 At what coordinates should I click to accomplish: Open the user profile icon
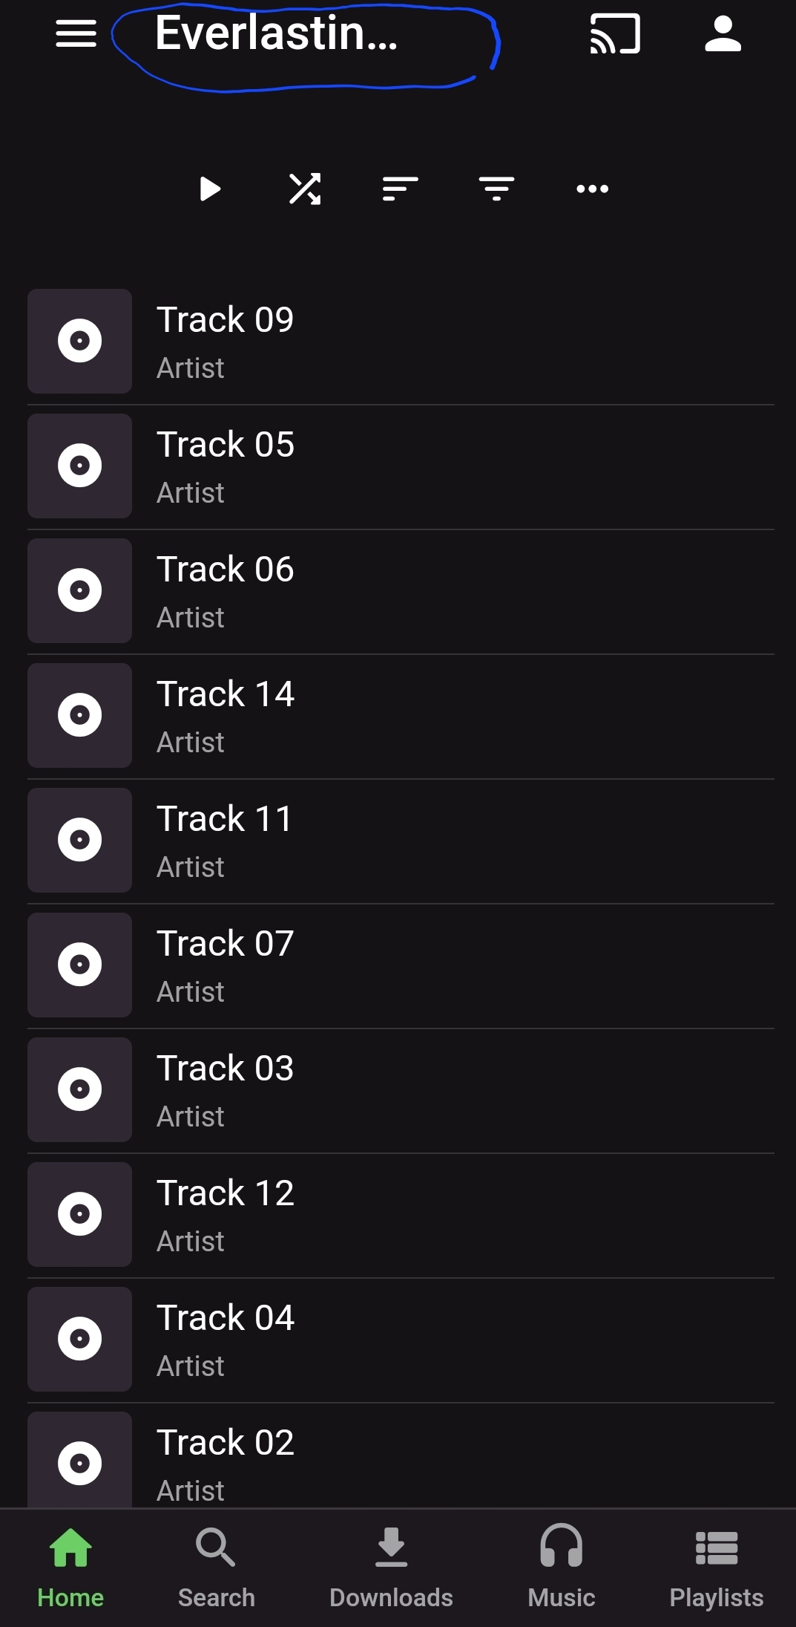tap(723, 34)
